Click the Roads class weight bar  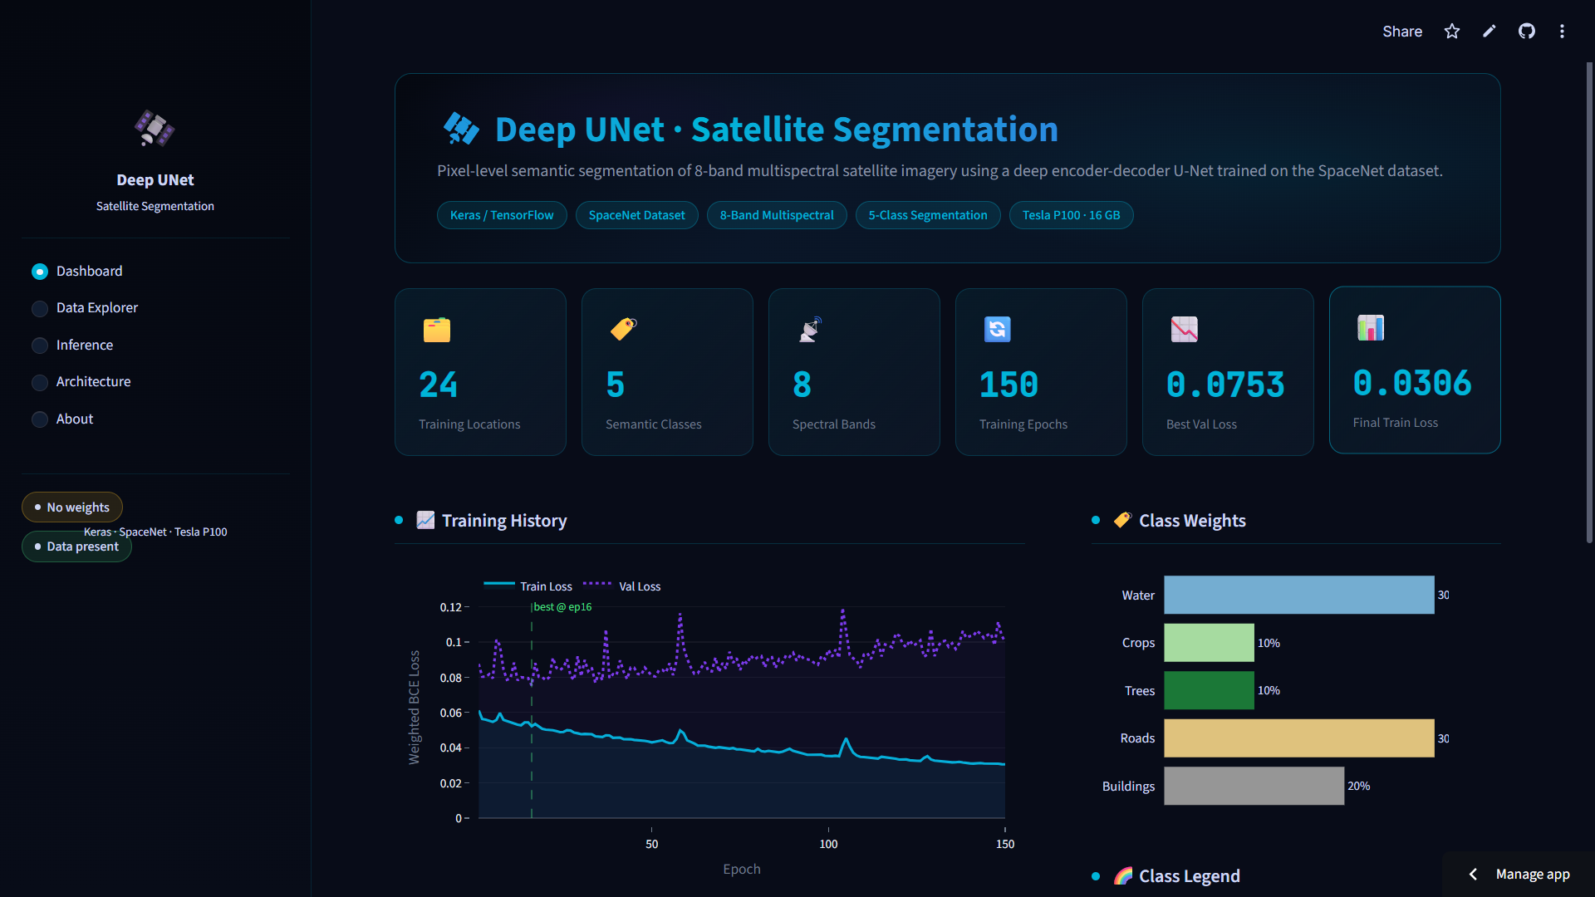tap(1298, 738)
